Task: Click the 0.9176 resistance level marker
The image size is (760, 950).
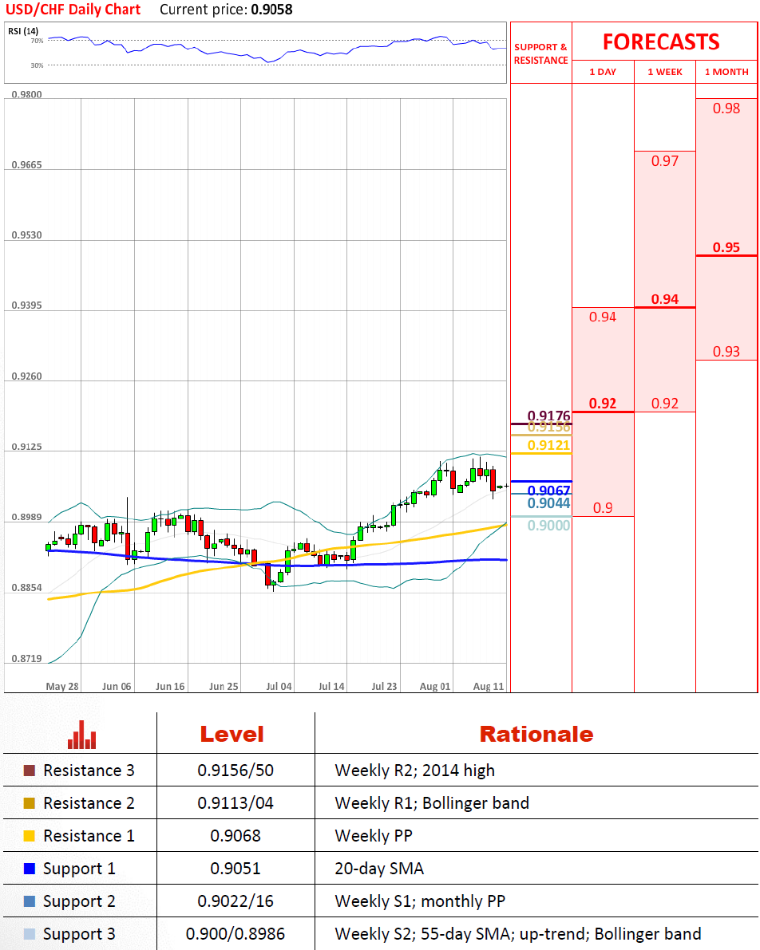Action: point(549,416)
